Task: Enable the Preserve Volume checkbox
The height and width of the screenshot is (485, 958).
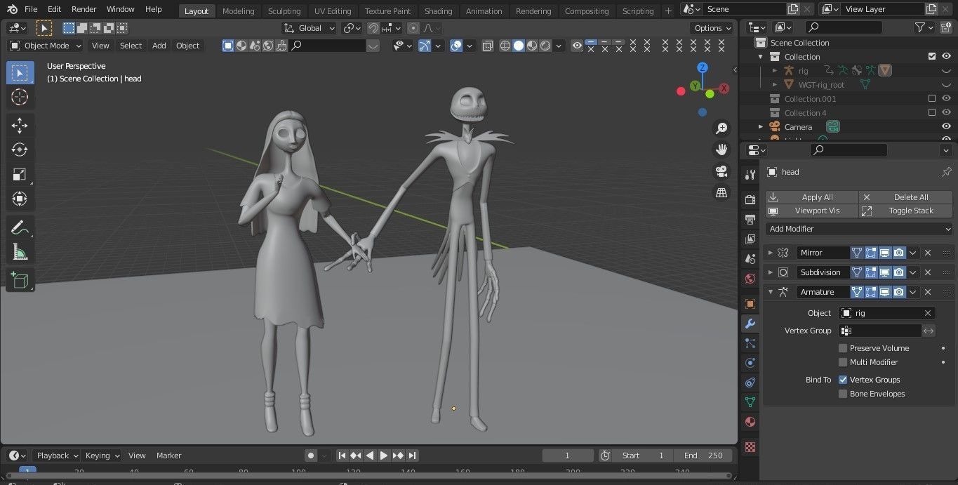Action: 843,348
